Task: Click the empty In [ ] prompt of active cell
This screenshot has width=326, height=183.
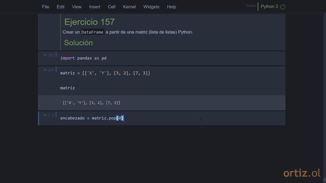Action: tap(49, 115)
